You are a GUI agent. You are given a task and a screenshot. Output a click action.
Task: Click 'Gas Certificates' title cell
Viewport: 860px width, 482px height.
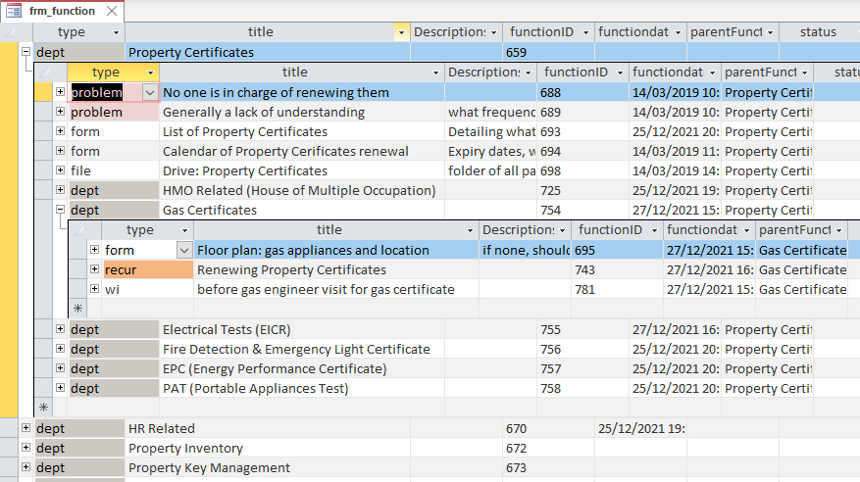(x=302, y=211)
